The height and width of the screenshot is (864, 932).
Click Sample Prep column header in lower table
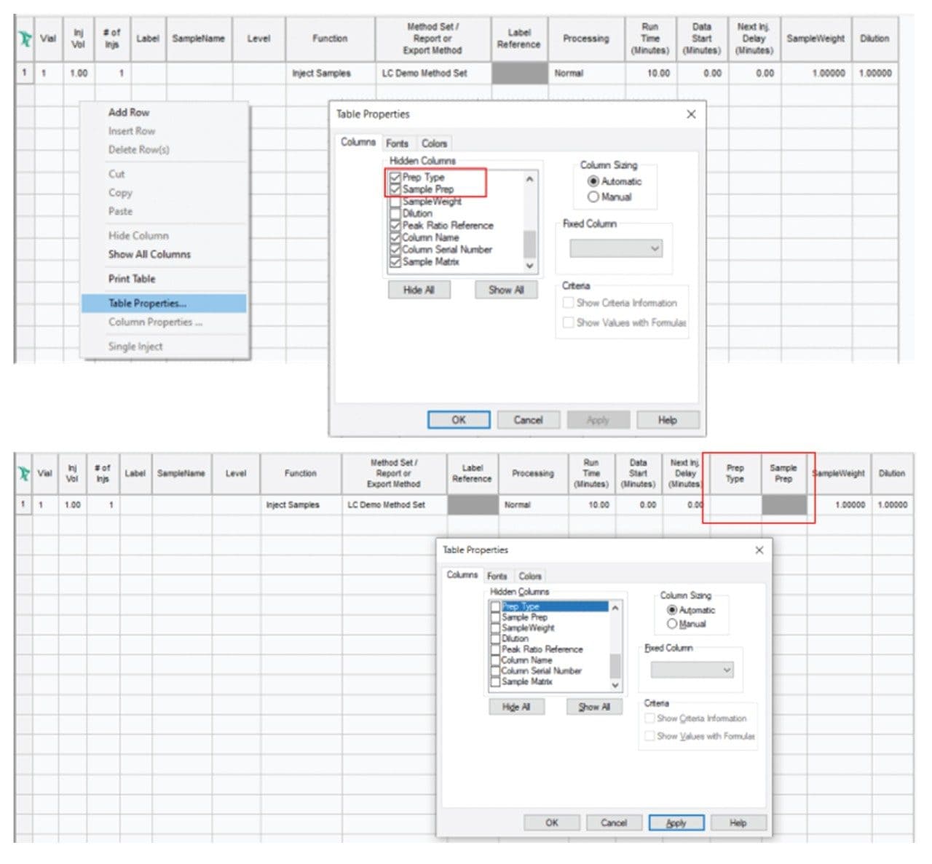(x=783, y=473)
